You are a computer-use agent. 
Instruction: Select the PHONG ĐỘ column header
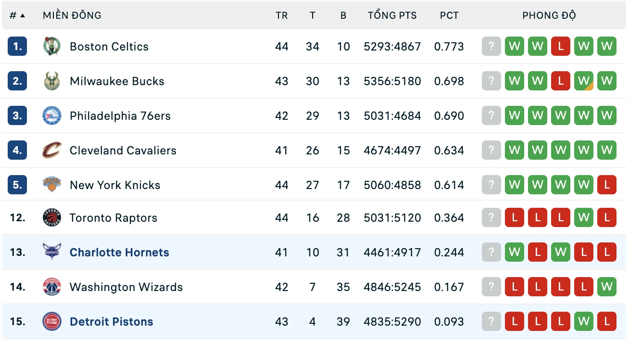[549, 15]
